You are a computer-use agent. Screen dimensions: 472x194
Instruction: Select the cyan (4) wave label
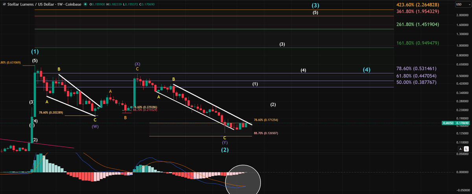coord(367,70)
